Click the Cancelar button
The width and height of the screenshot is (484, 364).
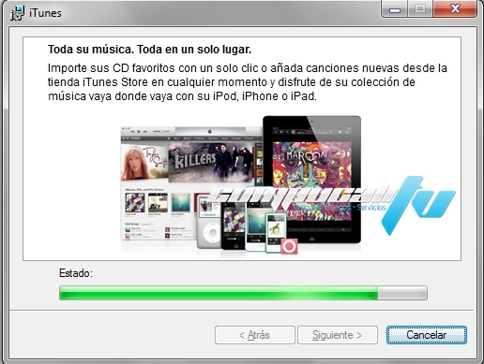point(427,335)
